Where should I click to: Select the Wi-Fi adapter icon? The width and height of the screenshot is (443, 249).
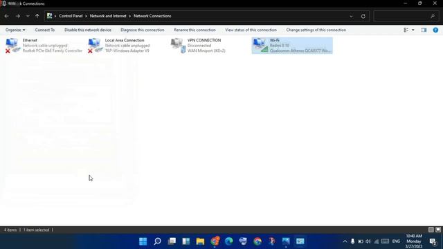click(x=260, y=46)
